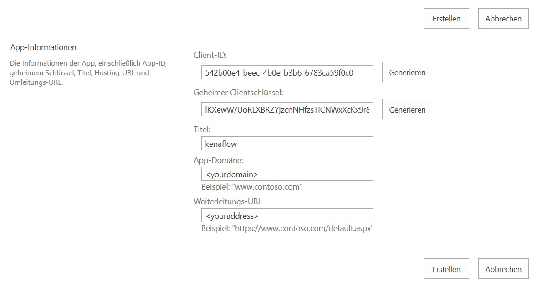Click the App-Informationen section heading
The height and width of the screenshot is (288, 537).
[43, 47]
